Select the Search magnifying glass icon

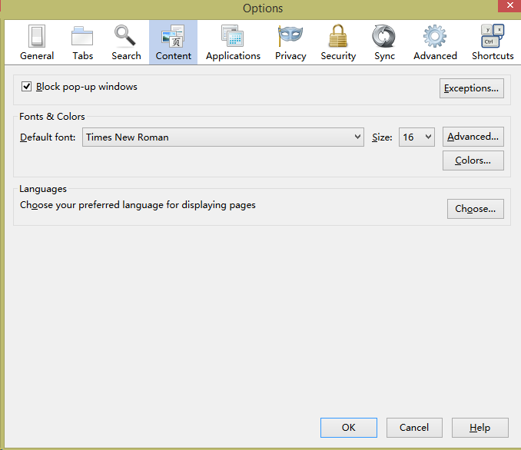click(125, 35)
